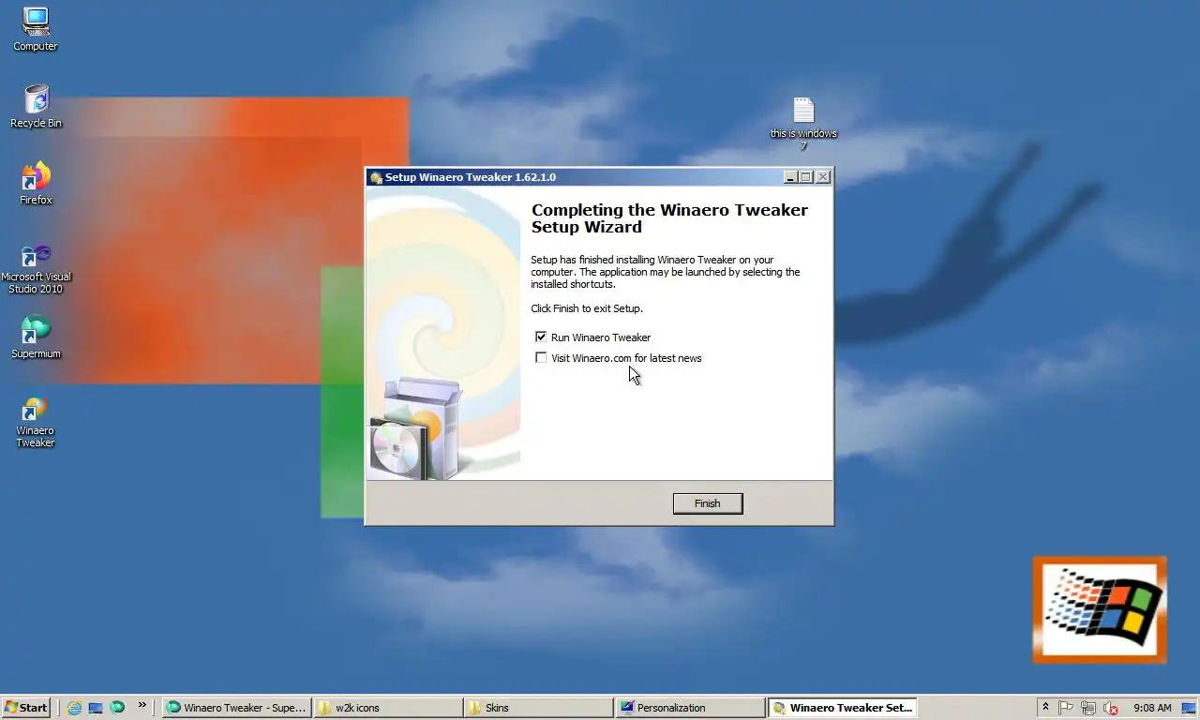This screenshot has height=720, width=1200.
Task: Open the Computer desktop icon
Action: tap(36, 29)
